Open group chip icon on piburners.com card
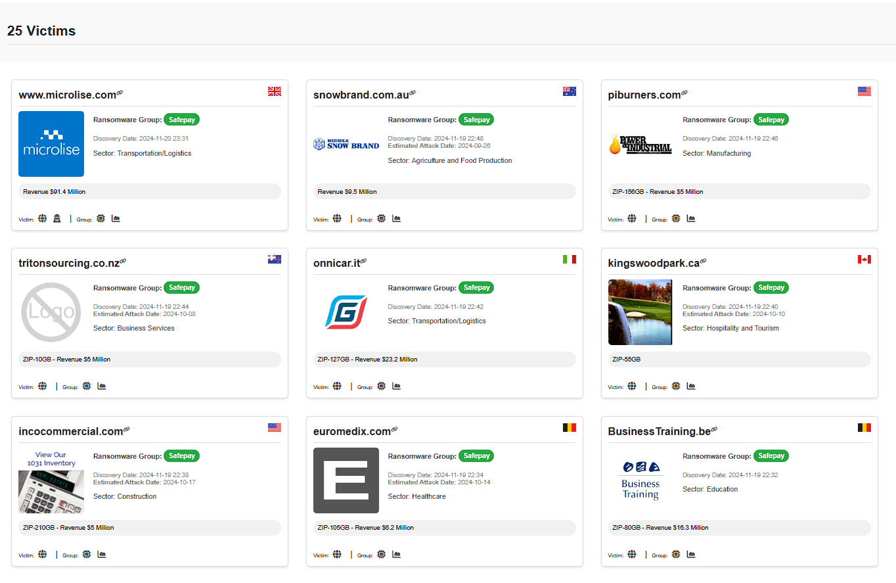The height and width of the screenshot is (583, 896). point(676,219)
